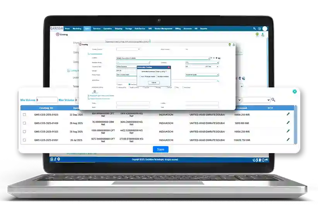Select checkbox for QMS-COS-2025-01091

[24, 140]
